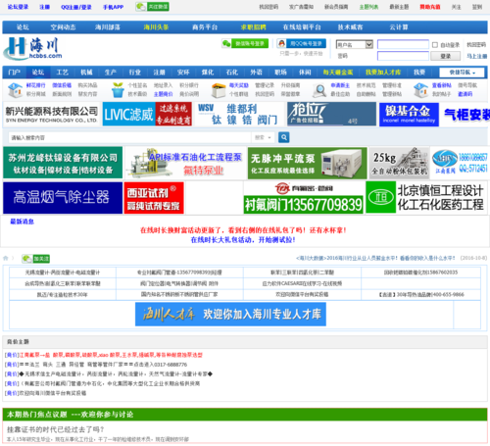
Task: Open the 西亚试剂 red banner
Action: (154, 198)
